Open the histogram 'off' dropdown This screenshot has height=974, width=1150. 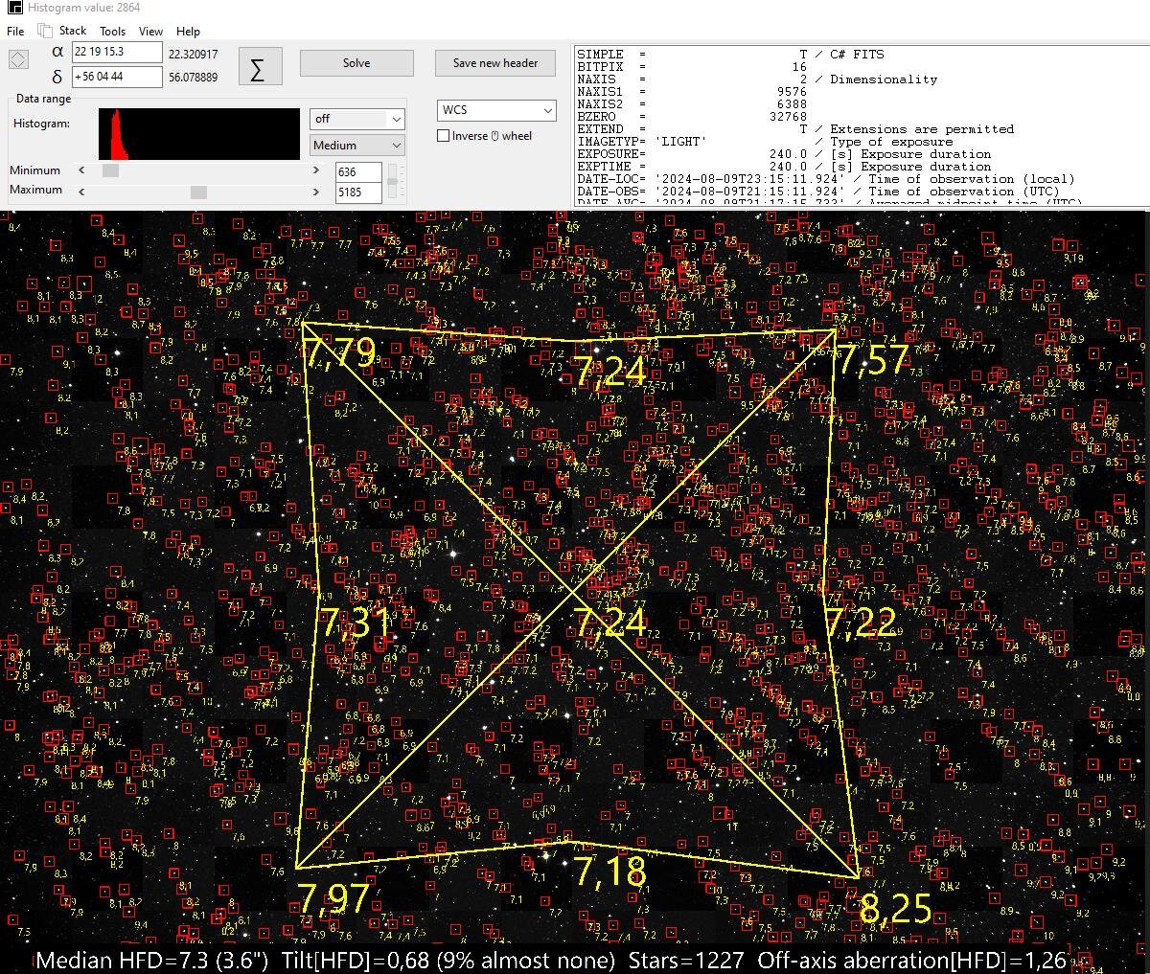(x=357, y=119)
